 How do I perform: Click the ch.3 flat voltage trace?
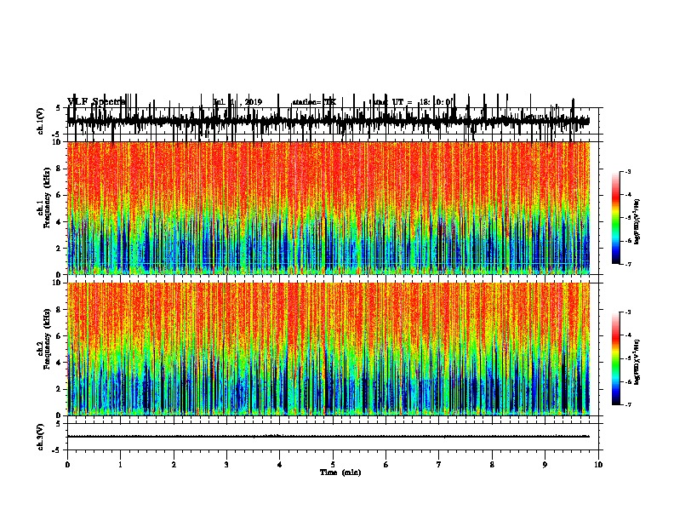(x=328, y=437)
